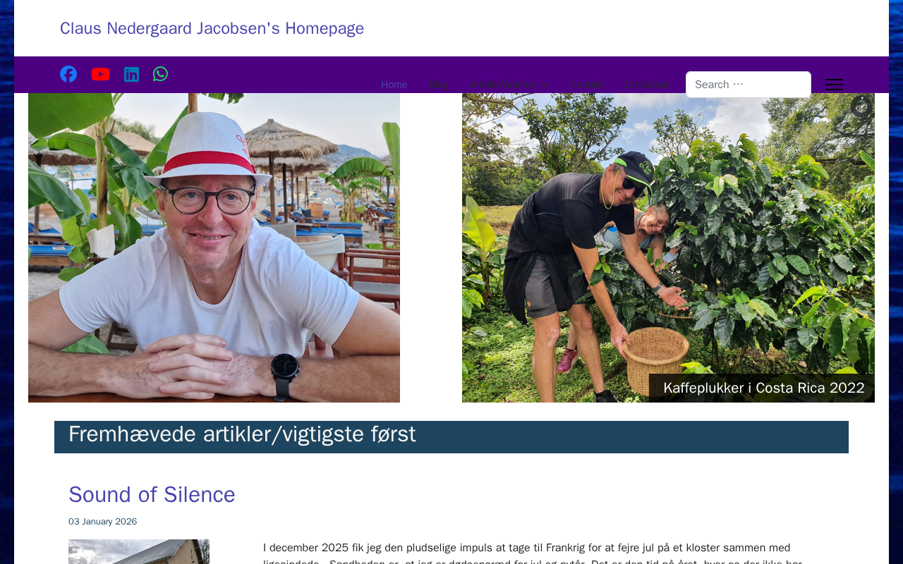Click the Kaffeplukker i Costa Rica 2022 caption
The height and width of the screenshot is (564, 903).
coord(763,388)
